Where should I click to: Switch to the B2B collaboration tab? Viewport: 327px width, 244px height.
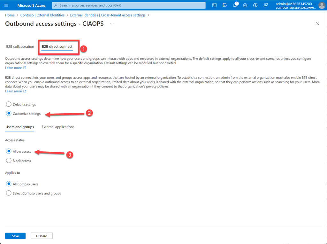pos(20,47)
